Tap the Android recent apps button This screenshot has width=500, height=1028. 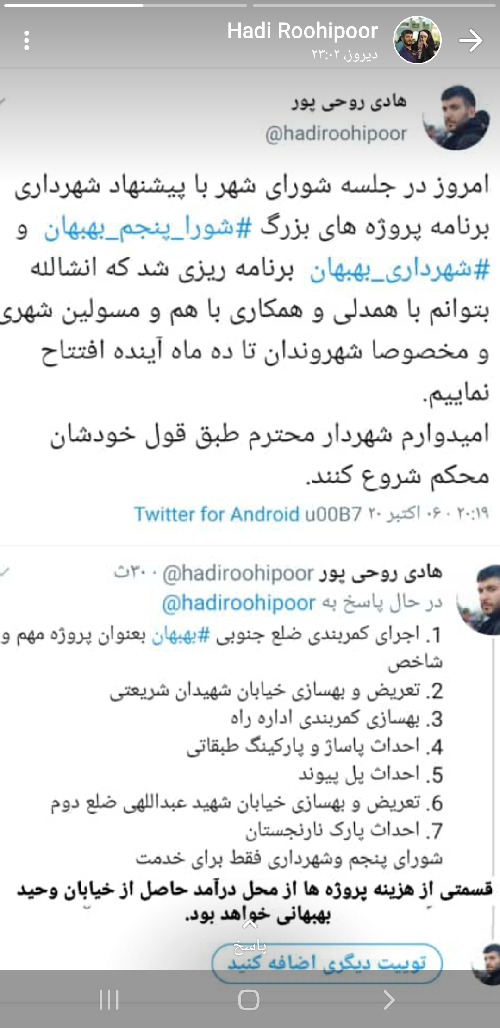pos(109,1000)
